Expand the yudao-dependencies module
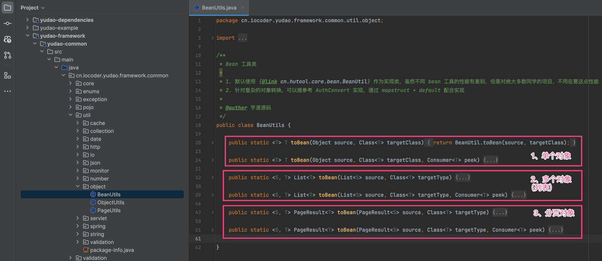This screenshot has height=261, width=602. 27,20
